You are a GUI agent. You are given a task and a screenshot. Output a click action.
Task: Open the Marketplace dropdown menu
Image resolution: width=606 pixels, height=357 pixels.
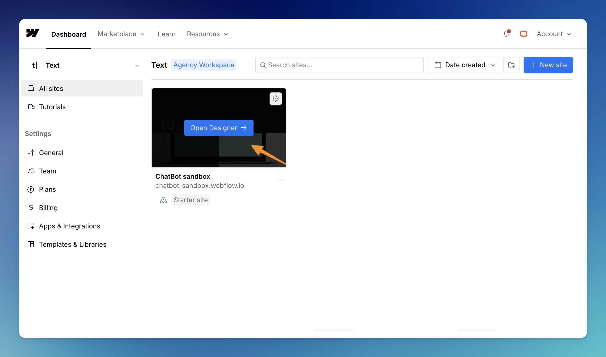121,34
